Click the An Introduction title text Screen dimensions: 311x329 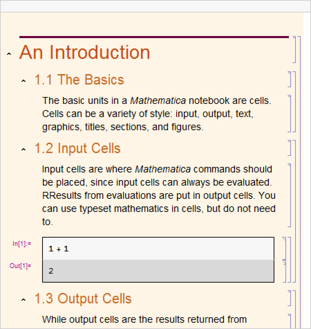pyautogui.click(x=85, y=52)
